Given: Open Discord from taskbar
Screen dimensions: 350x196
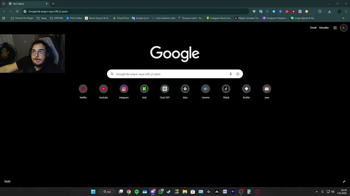Looking at the screenshot, I should (x=153, y=192).
